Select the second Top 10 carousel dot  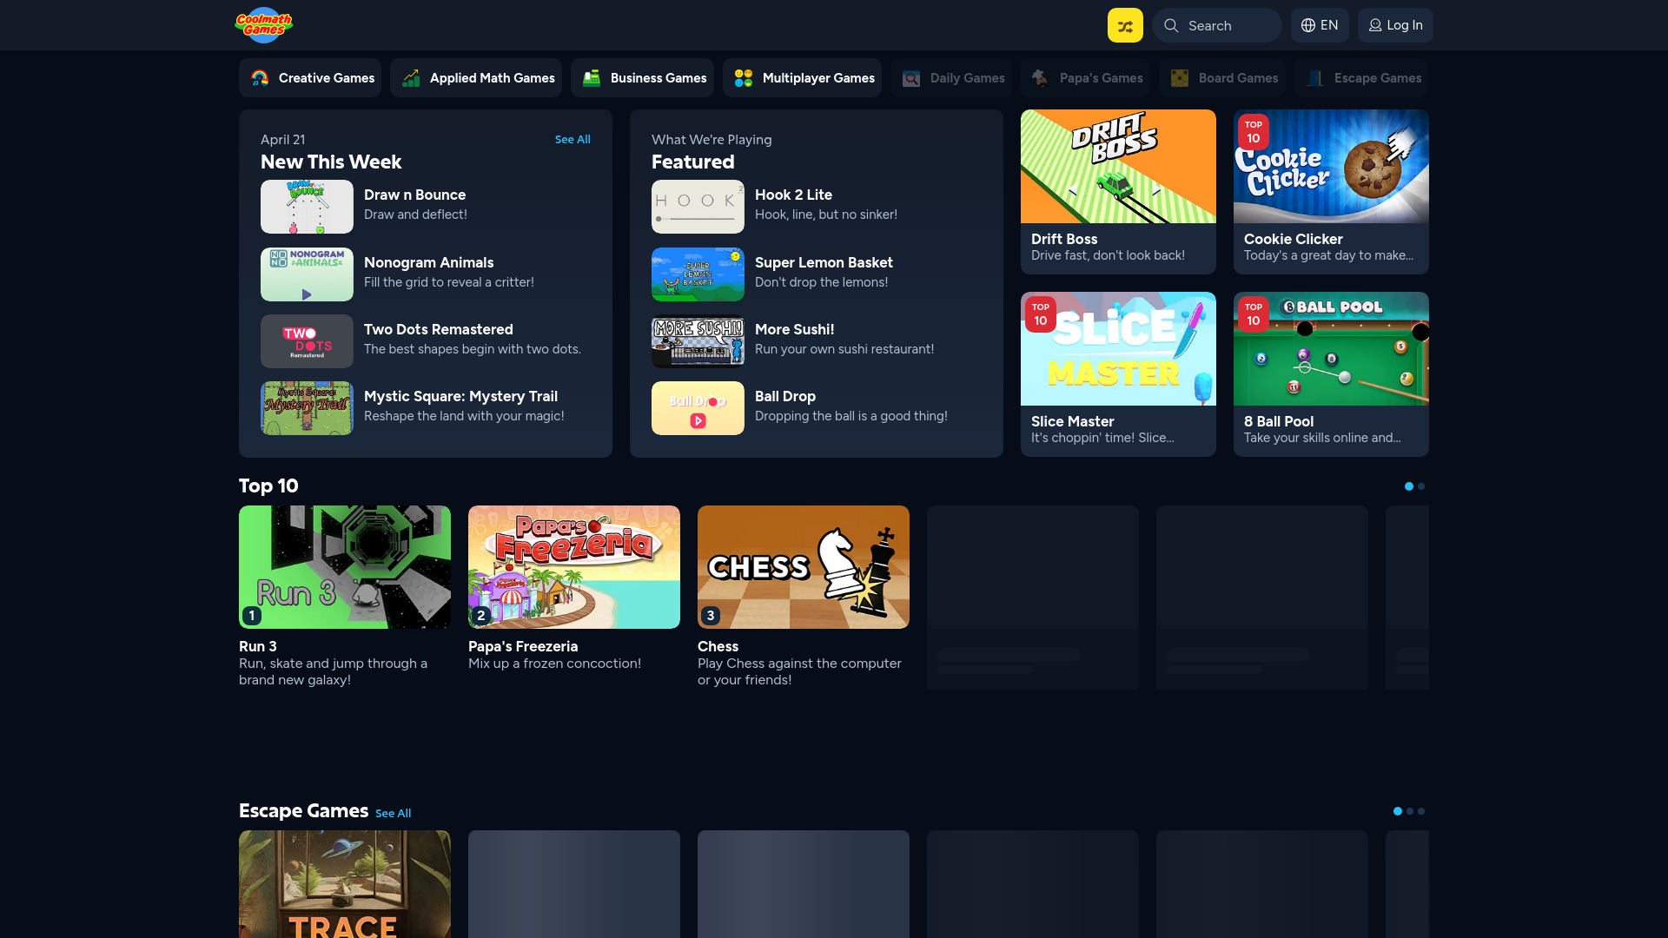pos(1421,486)
